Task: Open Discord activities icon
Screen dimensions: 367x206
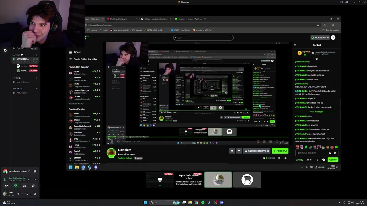Action: point(24,186)
